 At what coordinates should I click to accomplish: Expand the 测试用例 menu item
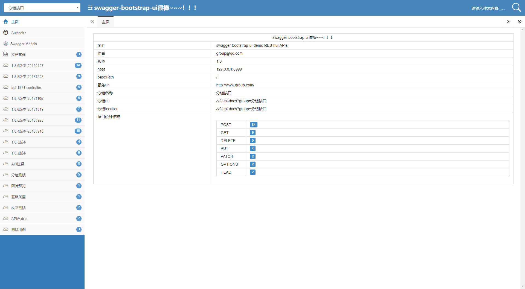[19, 229]
